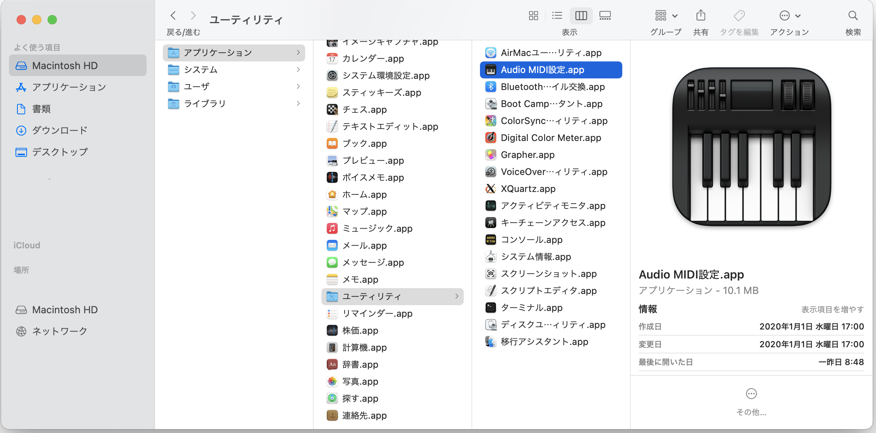Click the プレビュー.app icon
876x433 pixels.
coord(332,161)
